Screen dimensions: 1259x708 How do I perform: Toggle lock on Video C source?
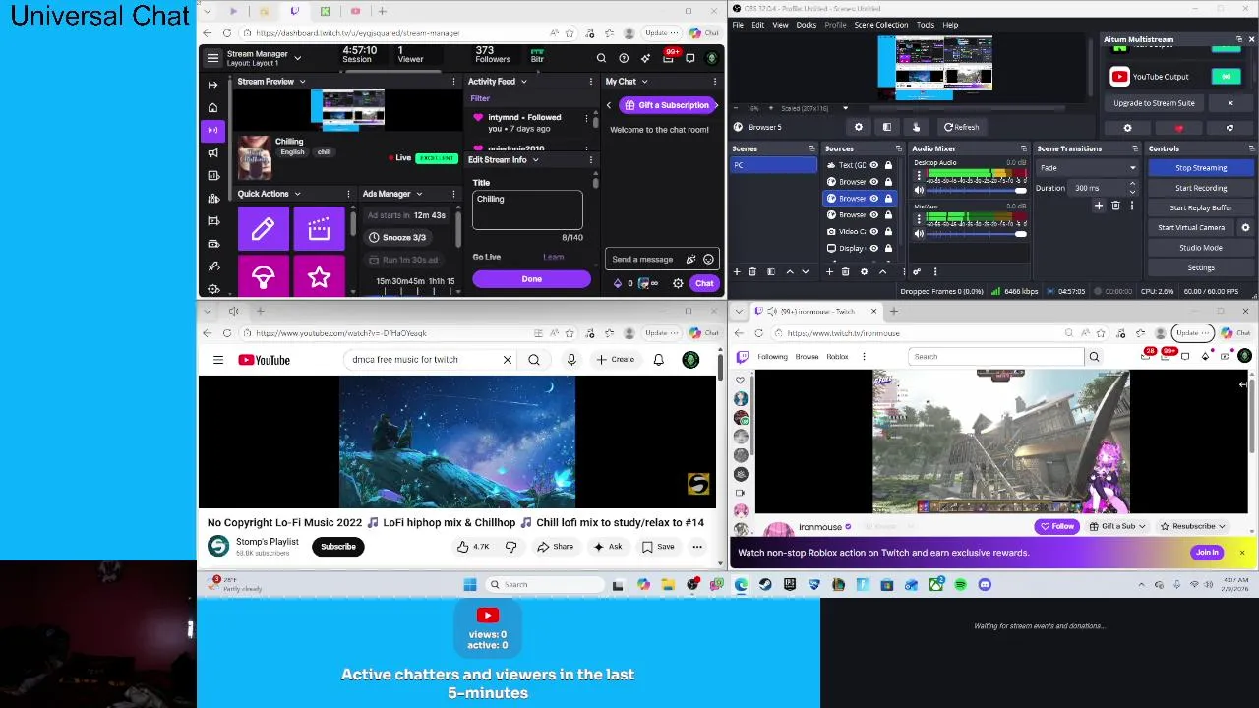(888, 232)
